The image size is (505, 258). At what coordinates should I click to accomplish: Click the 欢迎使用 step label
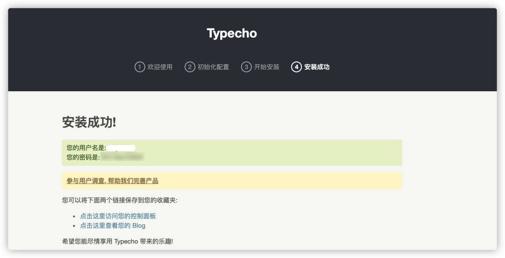pos(160,67)
